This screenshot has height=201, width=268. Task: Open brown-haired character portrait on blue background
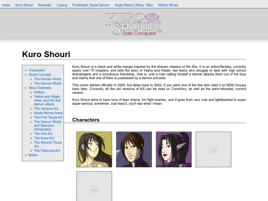134,149
